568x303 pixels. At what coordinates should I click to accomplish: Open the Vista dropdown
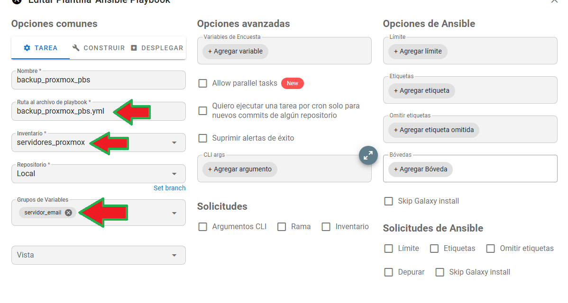coord(99,255)
